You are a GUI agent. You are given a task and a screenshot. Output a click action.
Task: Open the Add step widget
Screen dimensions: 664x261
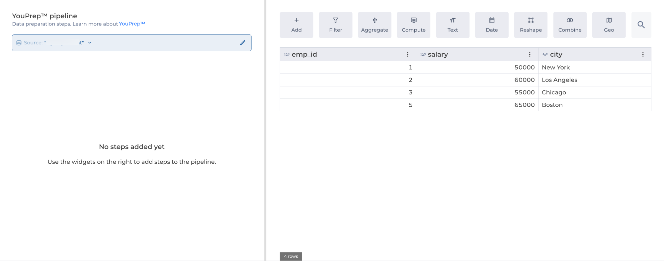click(x=296, y=25)
